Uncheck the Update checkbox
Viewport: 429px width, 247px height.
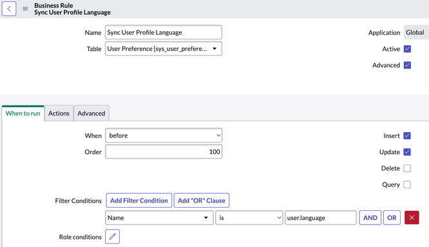(x=407, y=152)
